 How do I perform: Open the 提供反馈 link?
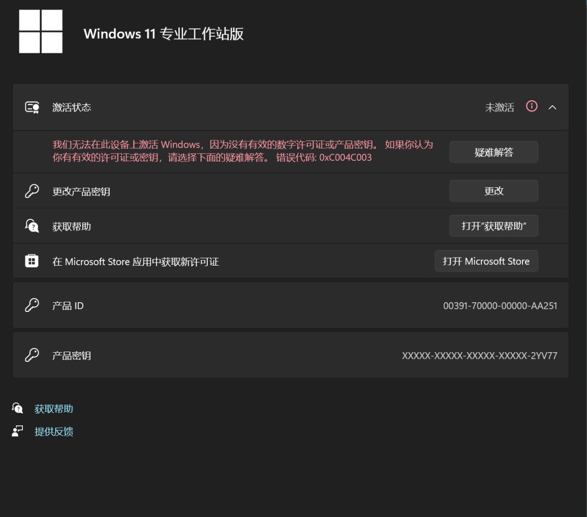[53, 432]
